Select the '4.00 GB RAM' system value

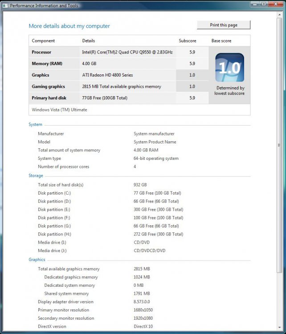(x=146, y=150)
